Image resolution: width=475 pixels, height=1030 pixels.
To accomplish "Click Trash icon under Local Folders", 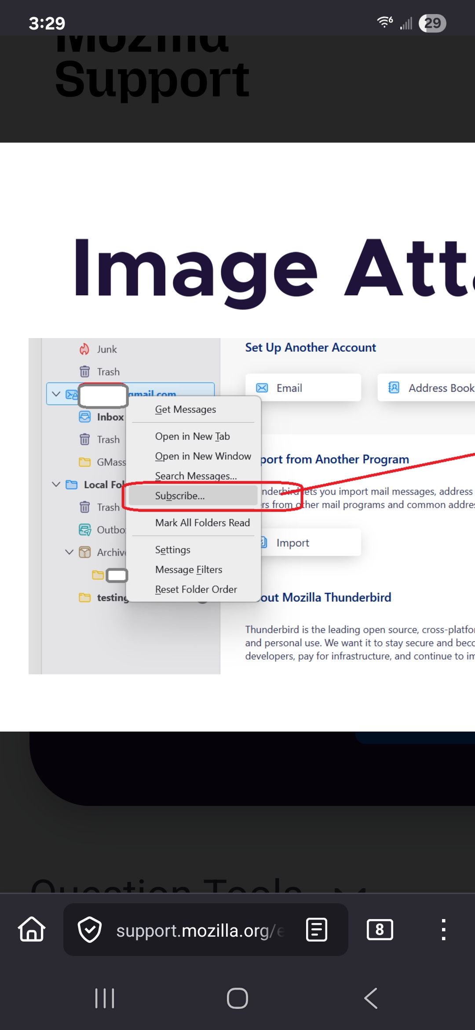I will pos(84,507).
